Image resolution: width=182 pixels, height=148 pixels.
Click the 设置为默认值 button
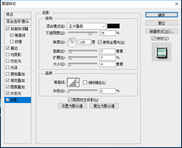click(72, 106)
